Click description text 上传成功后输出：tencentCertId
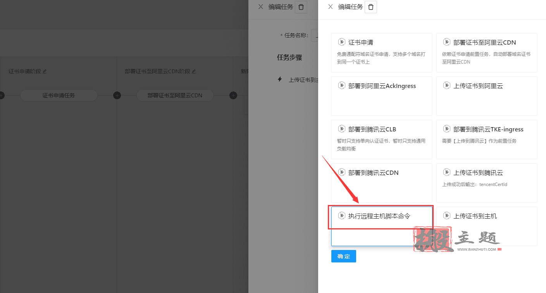Screen dimensions: 546x293 pos(475,184)
